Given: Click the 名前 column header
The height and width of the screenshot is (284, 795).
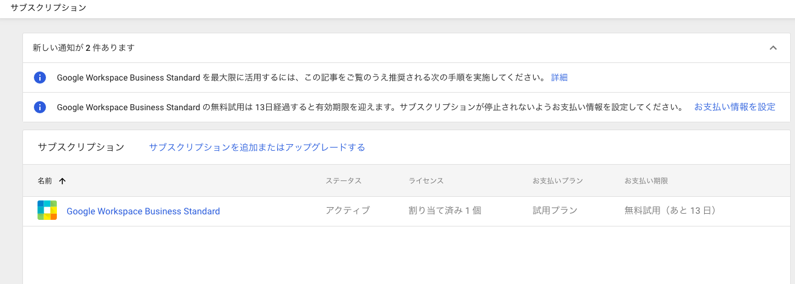Looking at the screenshot, I should pos(45,181).
